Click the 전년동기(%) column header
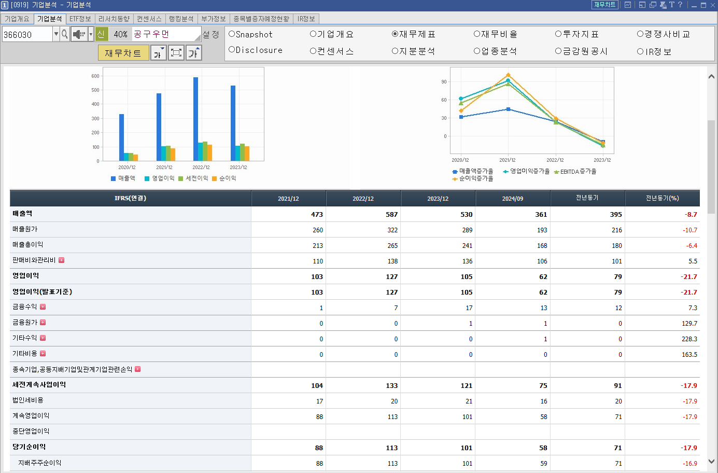Image resolution: width=718 pixels, height=473 pixels. point(663,198)
